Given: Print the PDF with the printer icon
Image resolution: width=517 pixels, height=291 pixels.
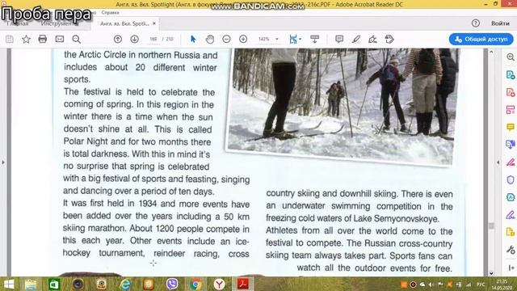Looking at the screenshot, I should tap(43, 40).
